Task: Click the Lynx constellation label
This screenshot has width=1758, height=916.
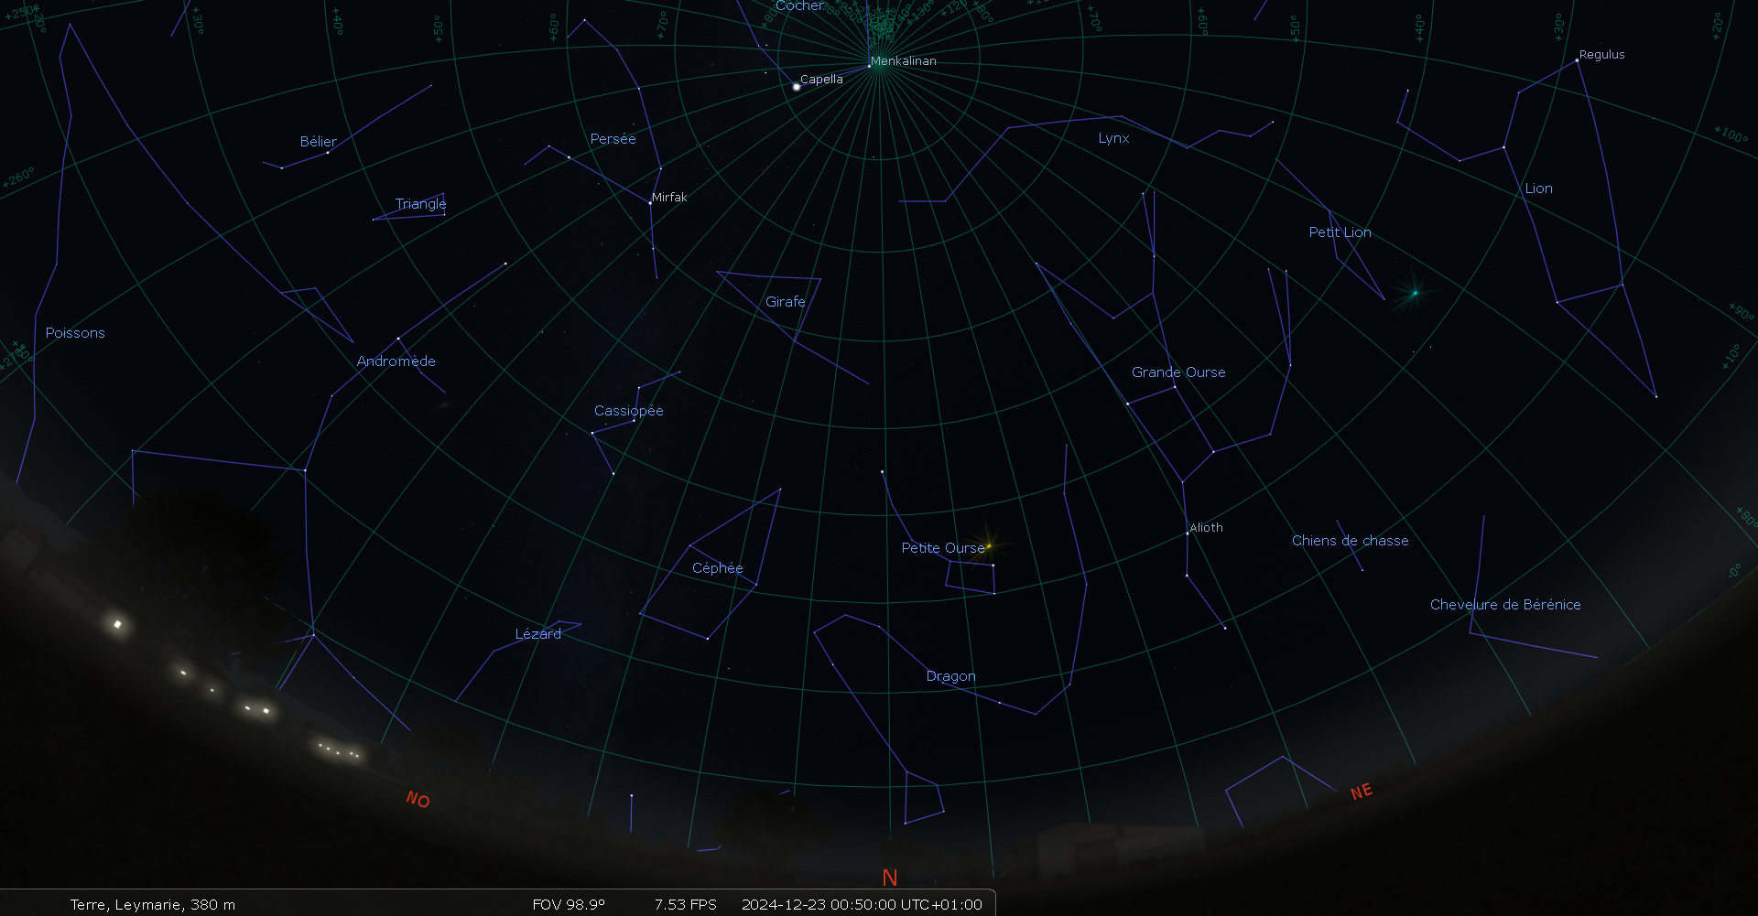Action: coord(1113,139)
